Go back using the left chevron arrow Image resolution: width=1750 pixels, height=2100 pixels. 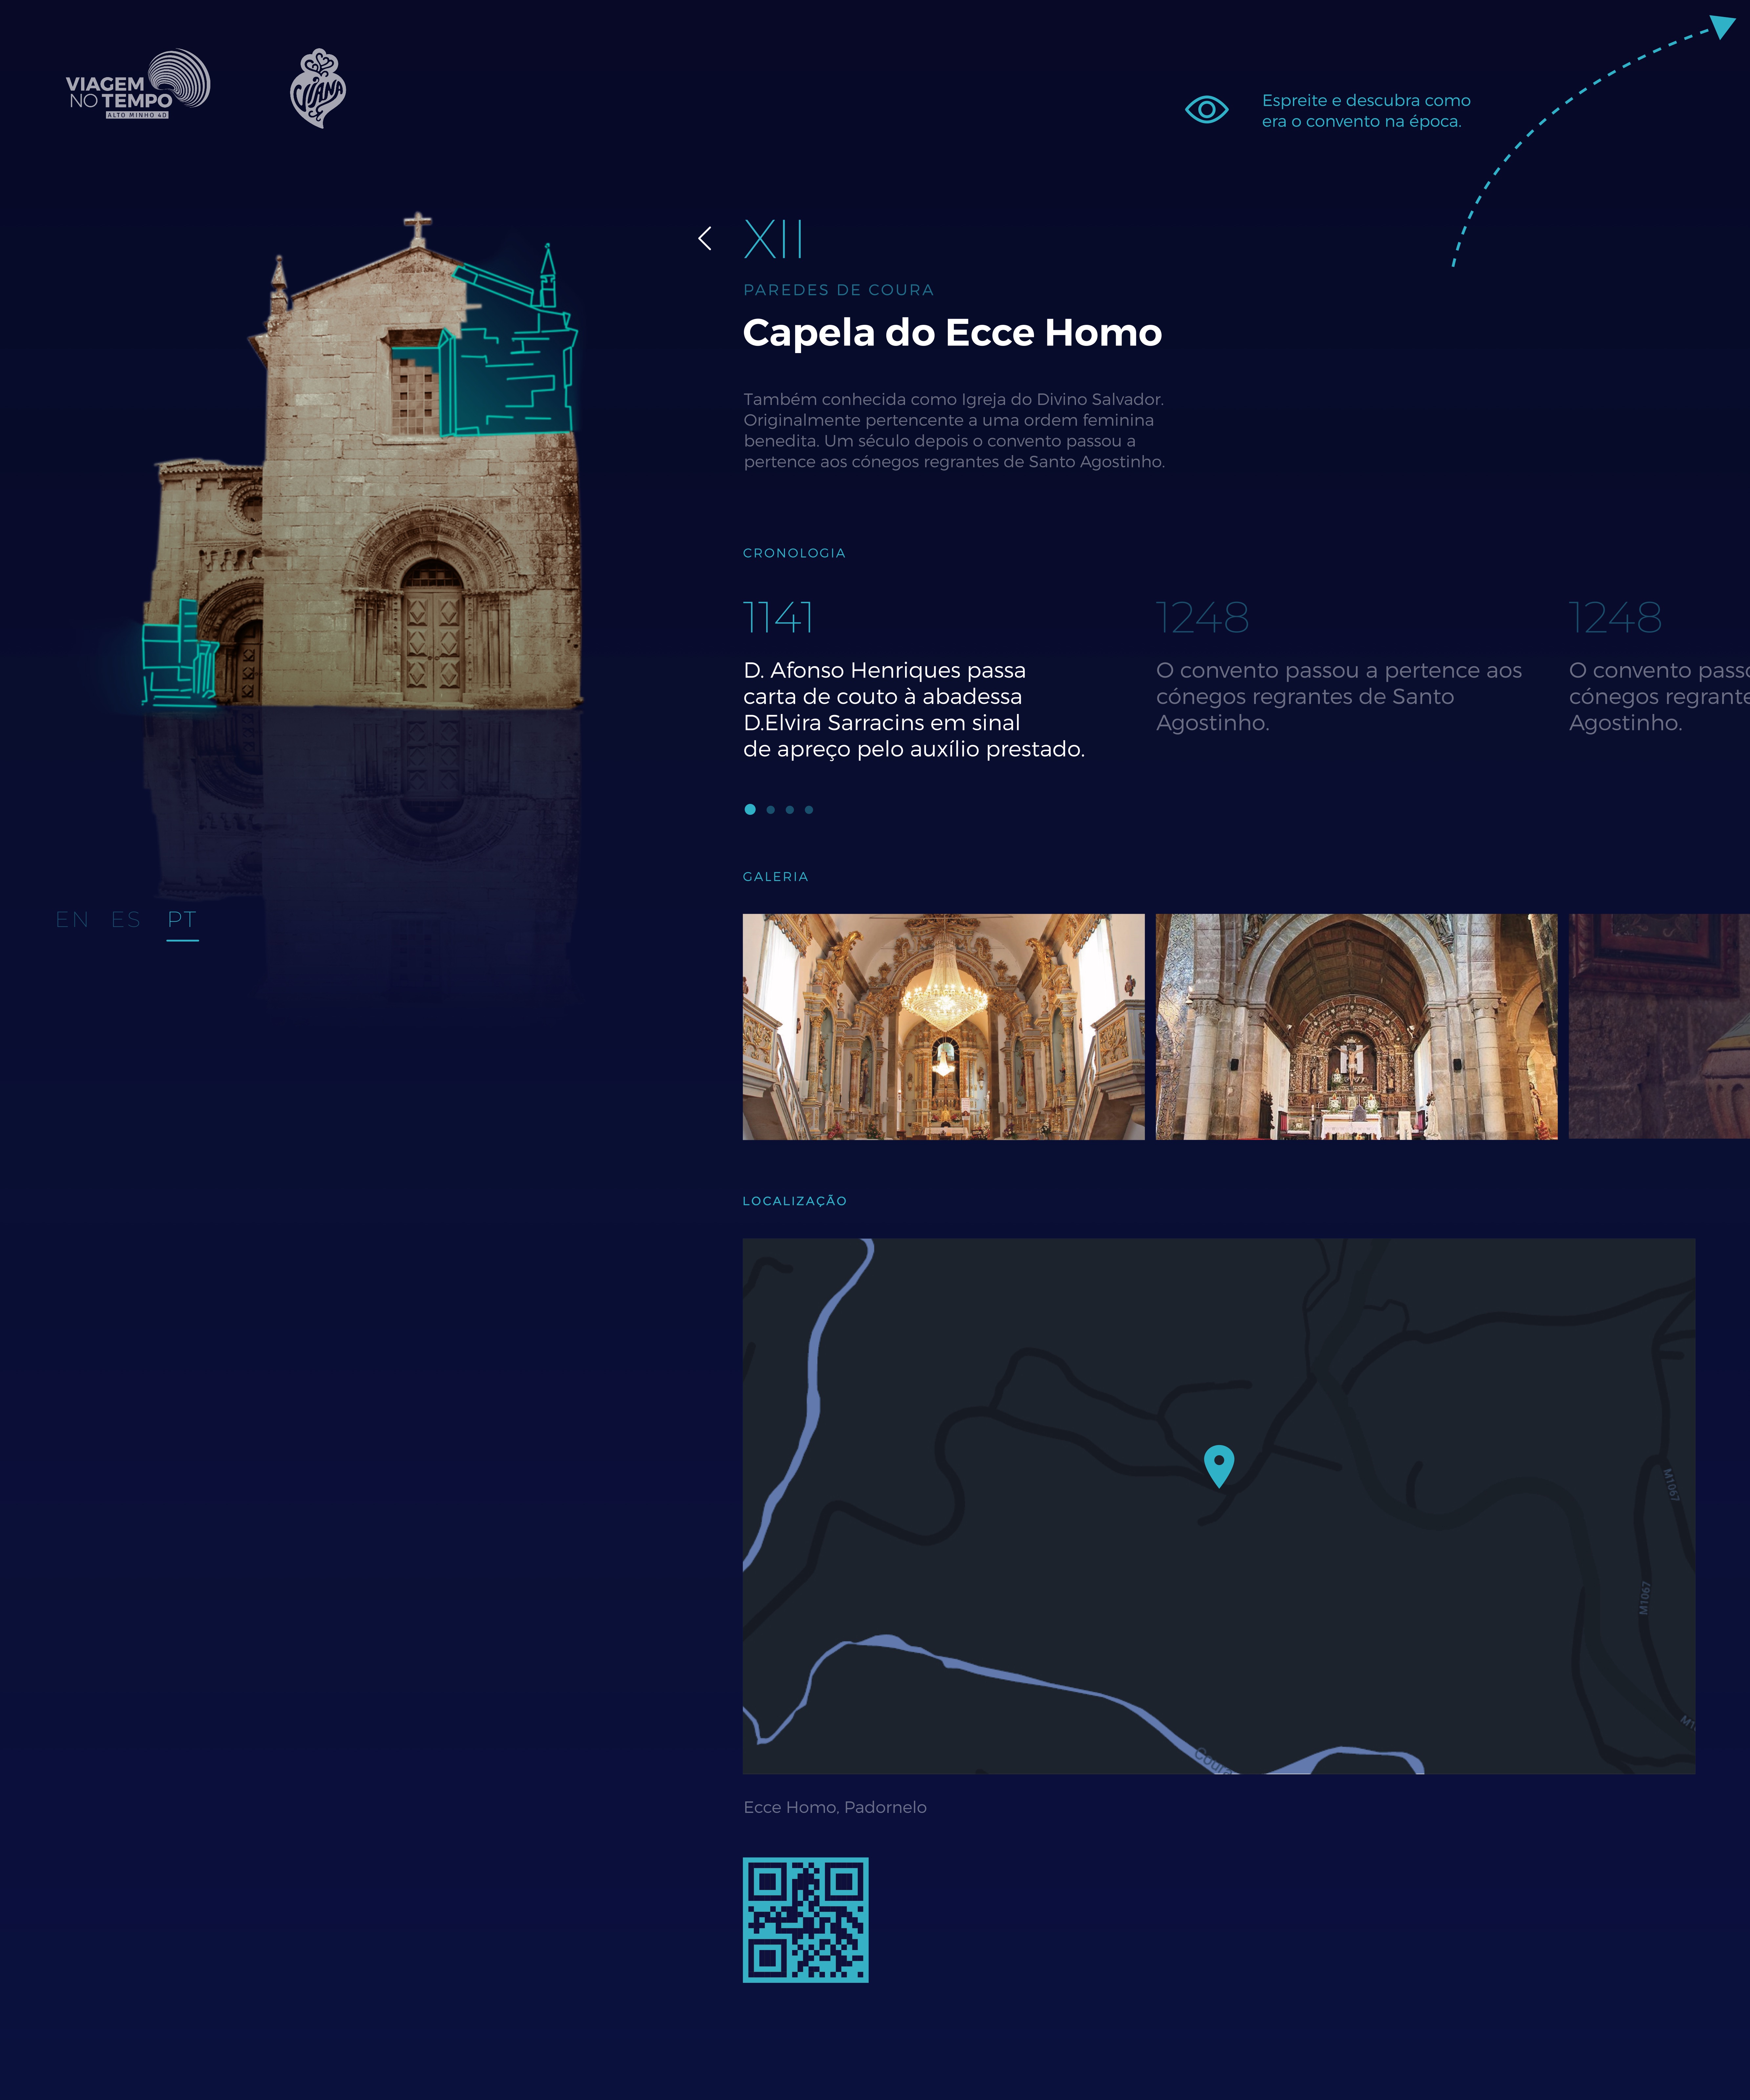(705, 238)
